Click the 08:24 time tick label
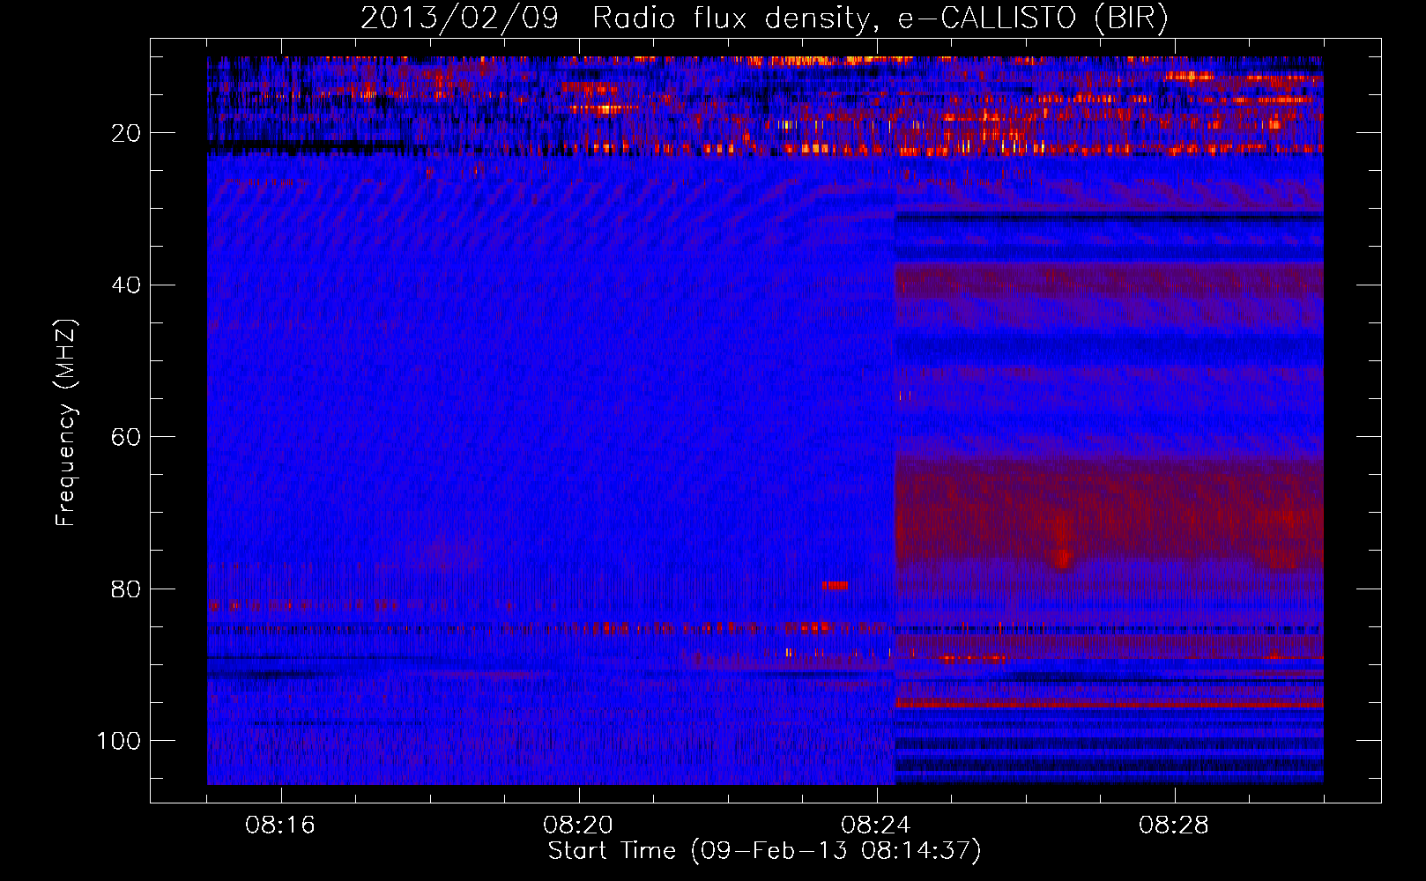Image resolution: width=1426 pixels, height=881 pixels. pyautogui.click(x=876, y=825)
